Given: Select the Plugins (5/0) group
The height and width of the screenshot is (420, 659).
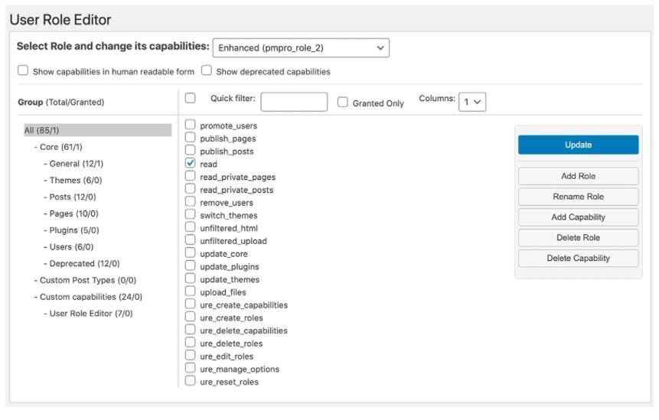Looking at the screenshot, I should click(71, 230).
